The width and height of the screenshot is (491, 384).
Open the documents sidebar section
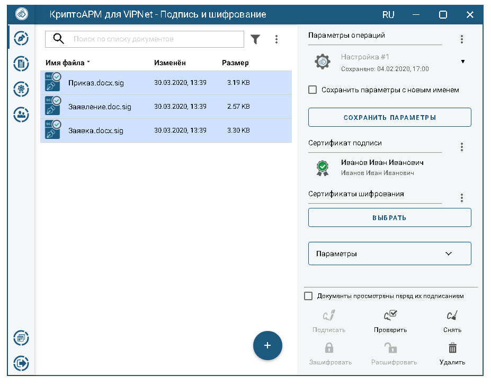tap(21, 64)
